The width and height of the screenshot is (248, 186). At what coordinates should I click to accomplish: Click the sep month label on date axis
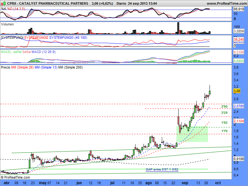(x=185, y=183)
